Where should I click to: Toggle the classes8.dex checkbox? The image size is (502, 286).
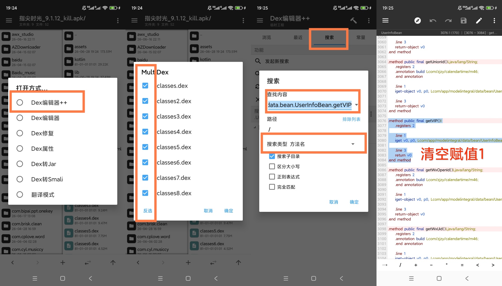click(145, 193)
